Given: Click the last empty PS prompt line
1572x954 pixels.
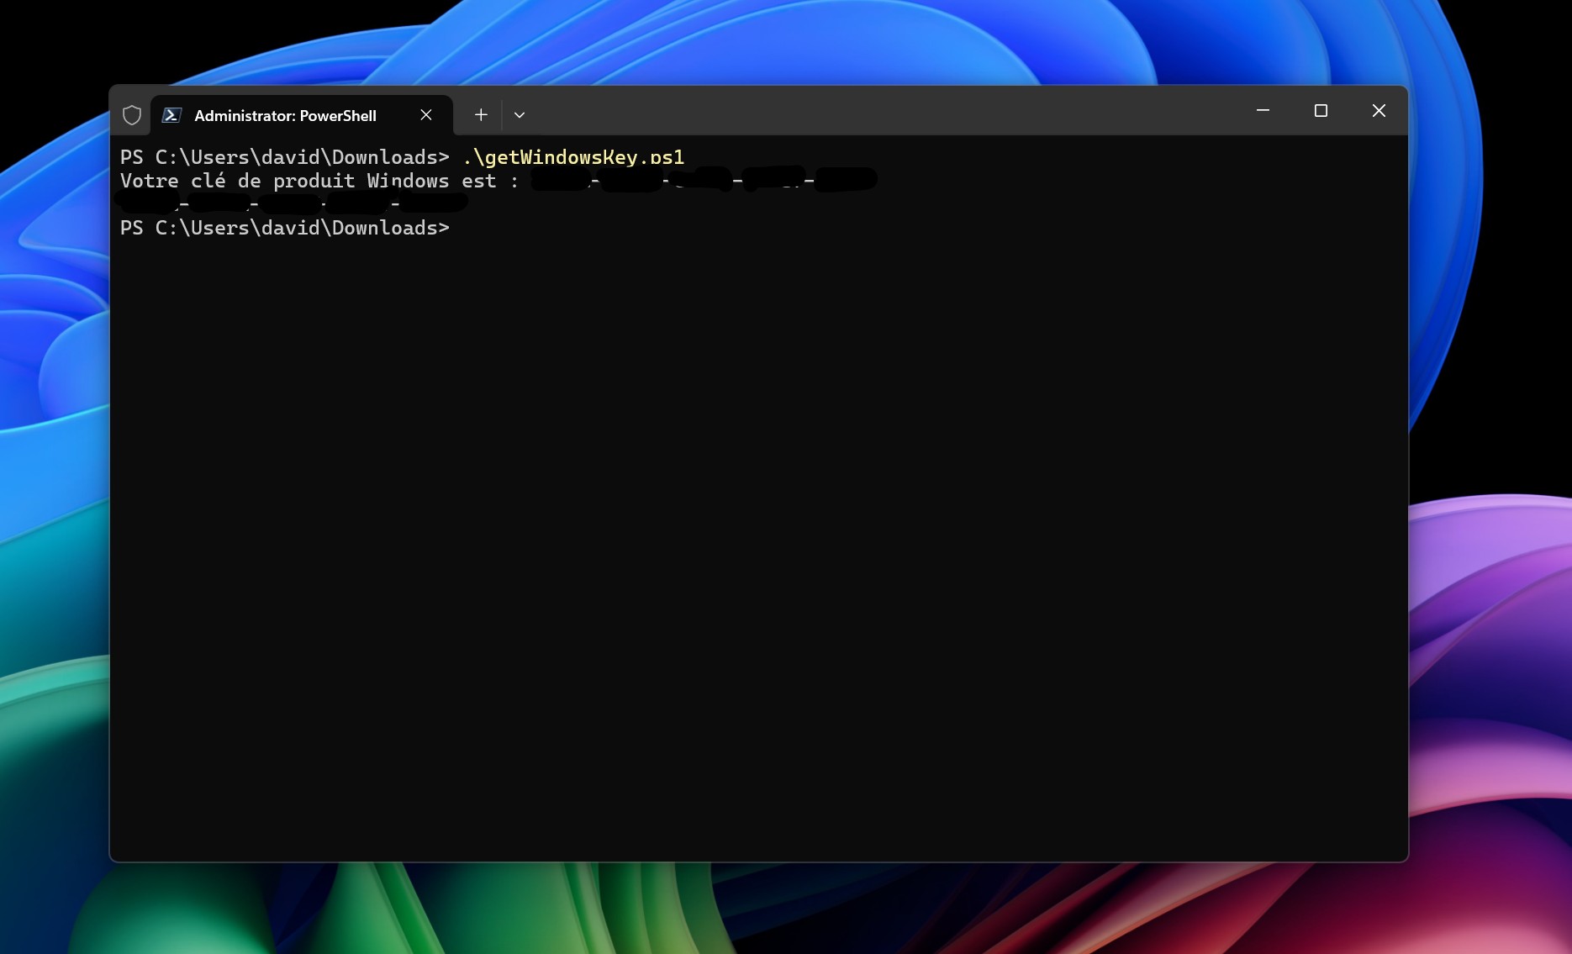Looking at the screenshot, I should [284, 228].
